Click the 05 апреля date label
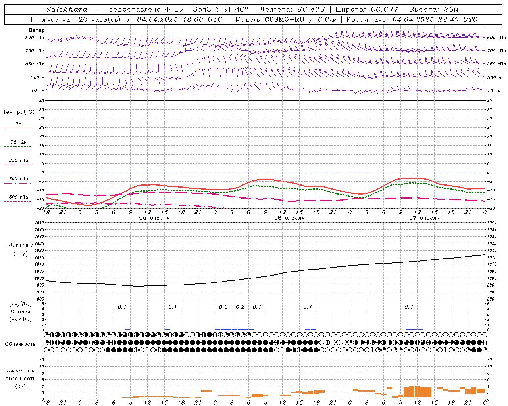 154,218
